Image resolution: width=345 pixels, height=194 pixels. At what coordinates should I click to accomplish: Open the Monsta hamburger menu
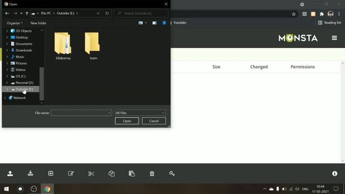point(334,38)
